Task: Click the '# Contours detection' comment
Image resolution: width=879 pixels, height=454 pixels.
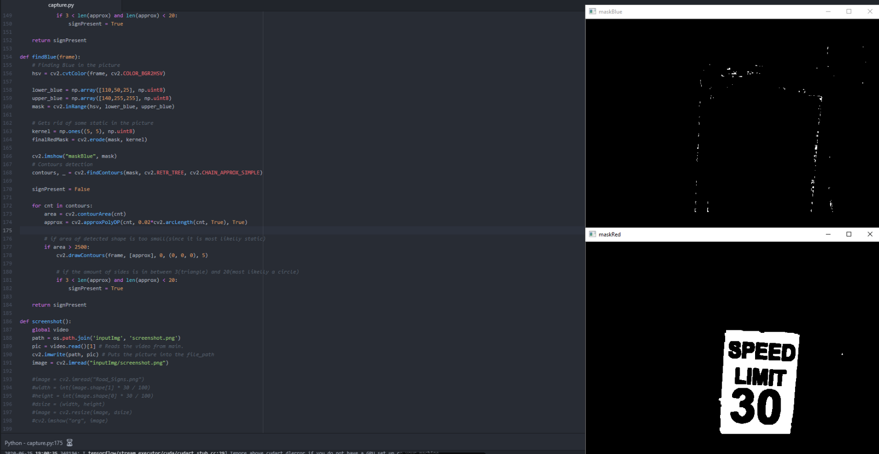Action: (62, 164)
